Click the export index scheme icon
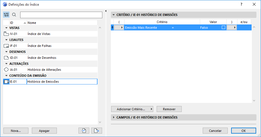The width and height of the screenshot is (261, 137). pyautogui.click(x=97, y=131)
